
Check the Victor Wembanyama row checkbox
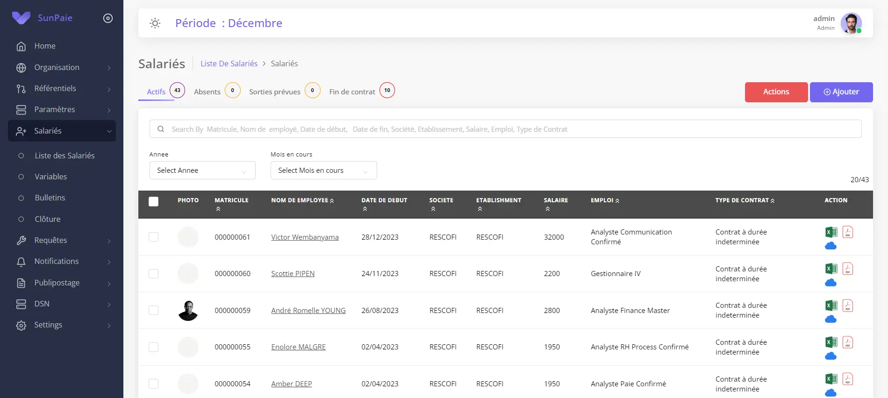point(153,237)
